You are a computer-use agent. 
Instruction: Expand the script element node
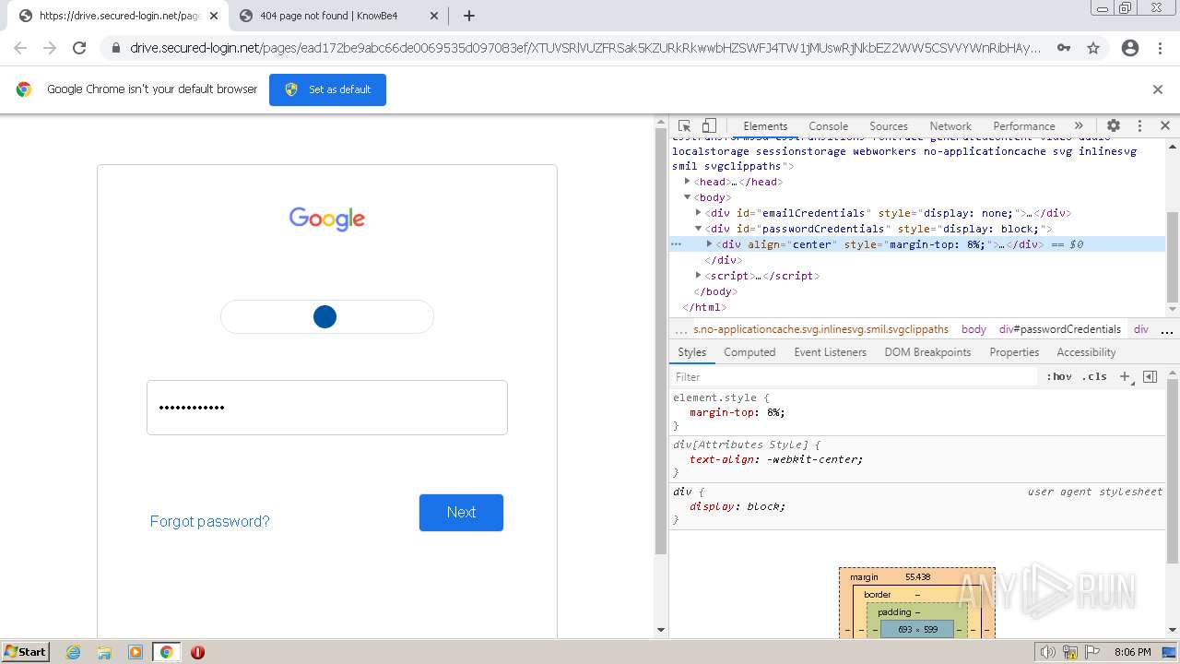tap(698, 276)
